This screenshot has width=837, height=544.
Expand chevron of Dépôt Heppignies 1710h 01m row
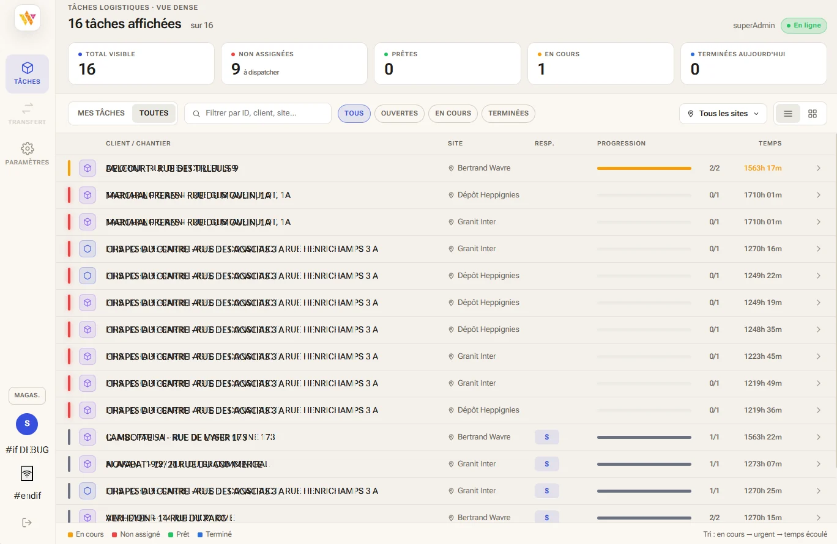point(819,195)
